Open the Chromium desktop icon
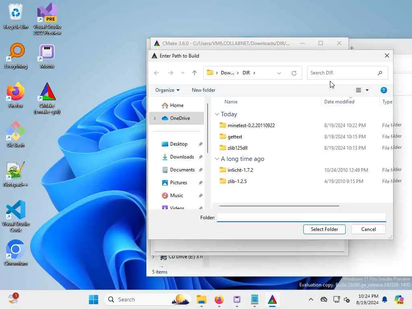The image size is (412, 309). pos(16,253)
